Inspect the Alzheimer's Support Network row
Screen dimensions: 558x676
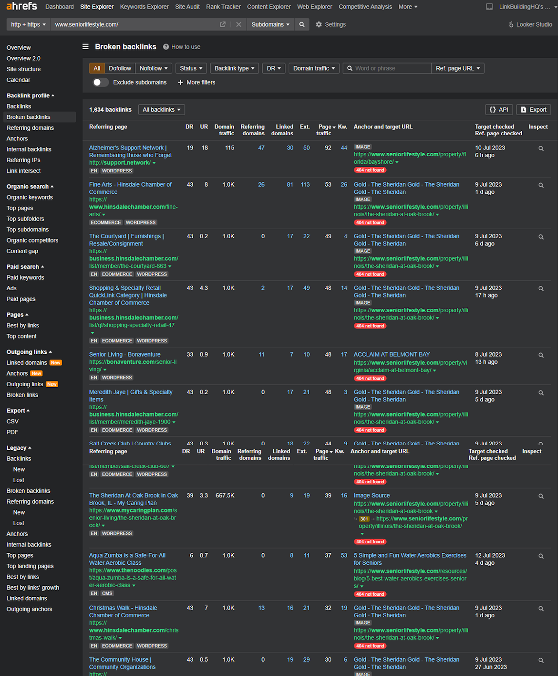click(x=541, y=148)
